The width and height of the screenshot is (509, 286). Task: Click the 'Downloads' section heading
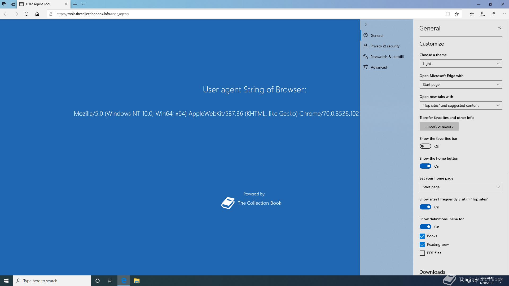432,272
